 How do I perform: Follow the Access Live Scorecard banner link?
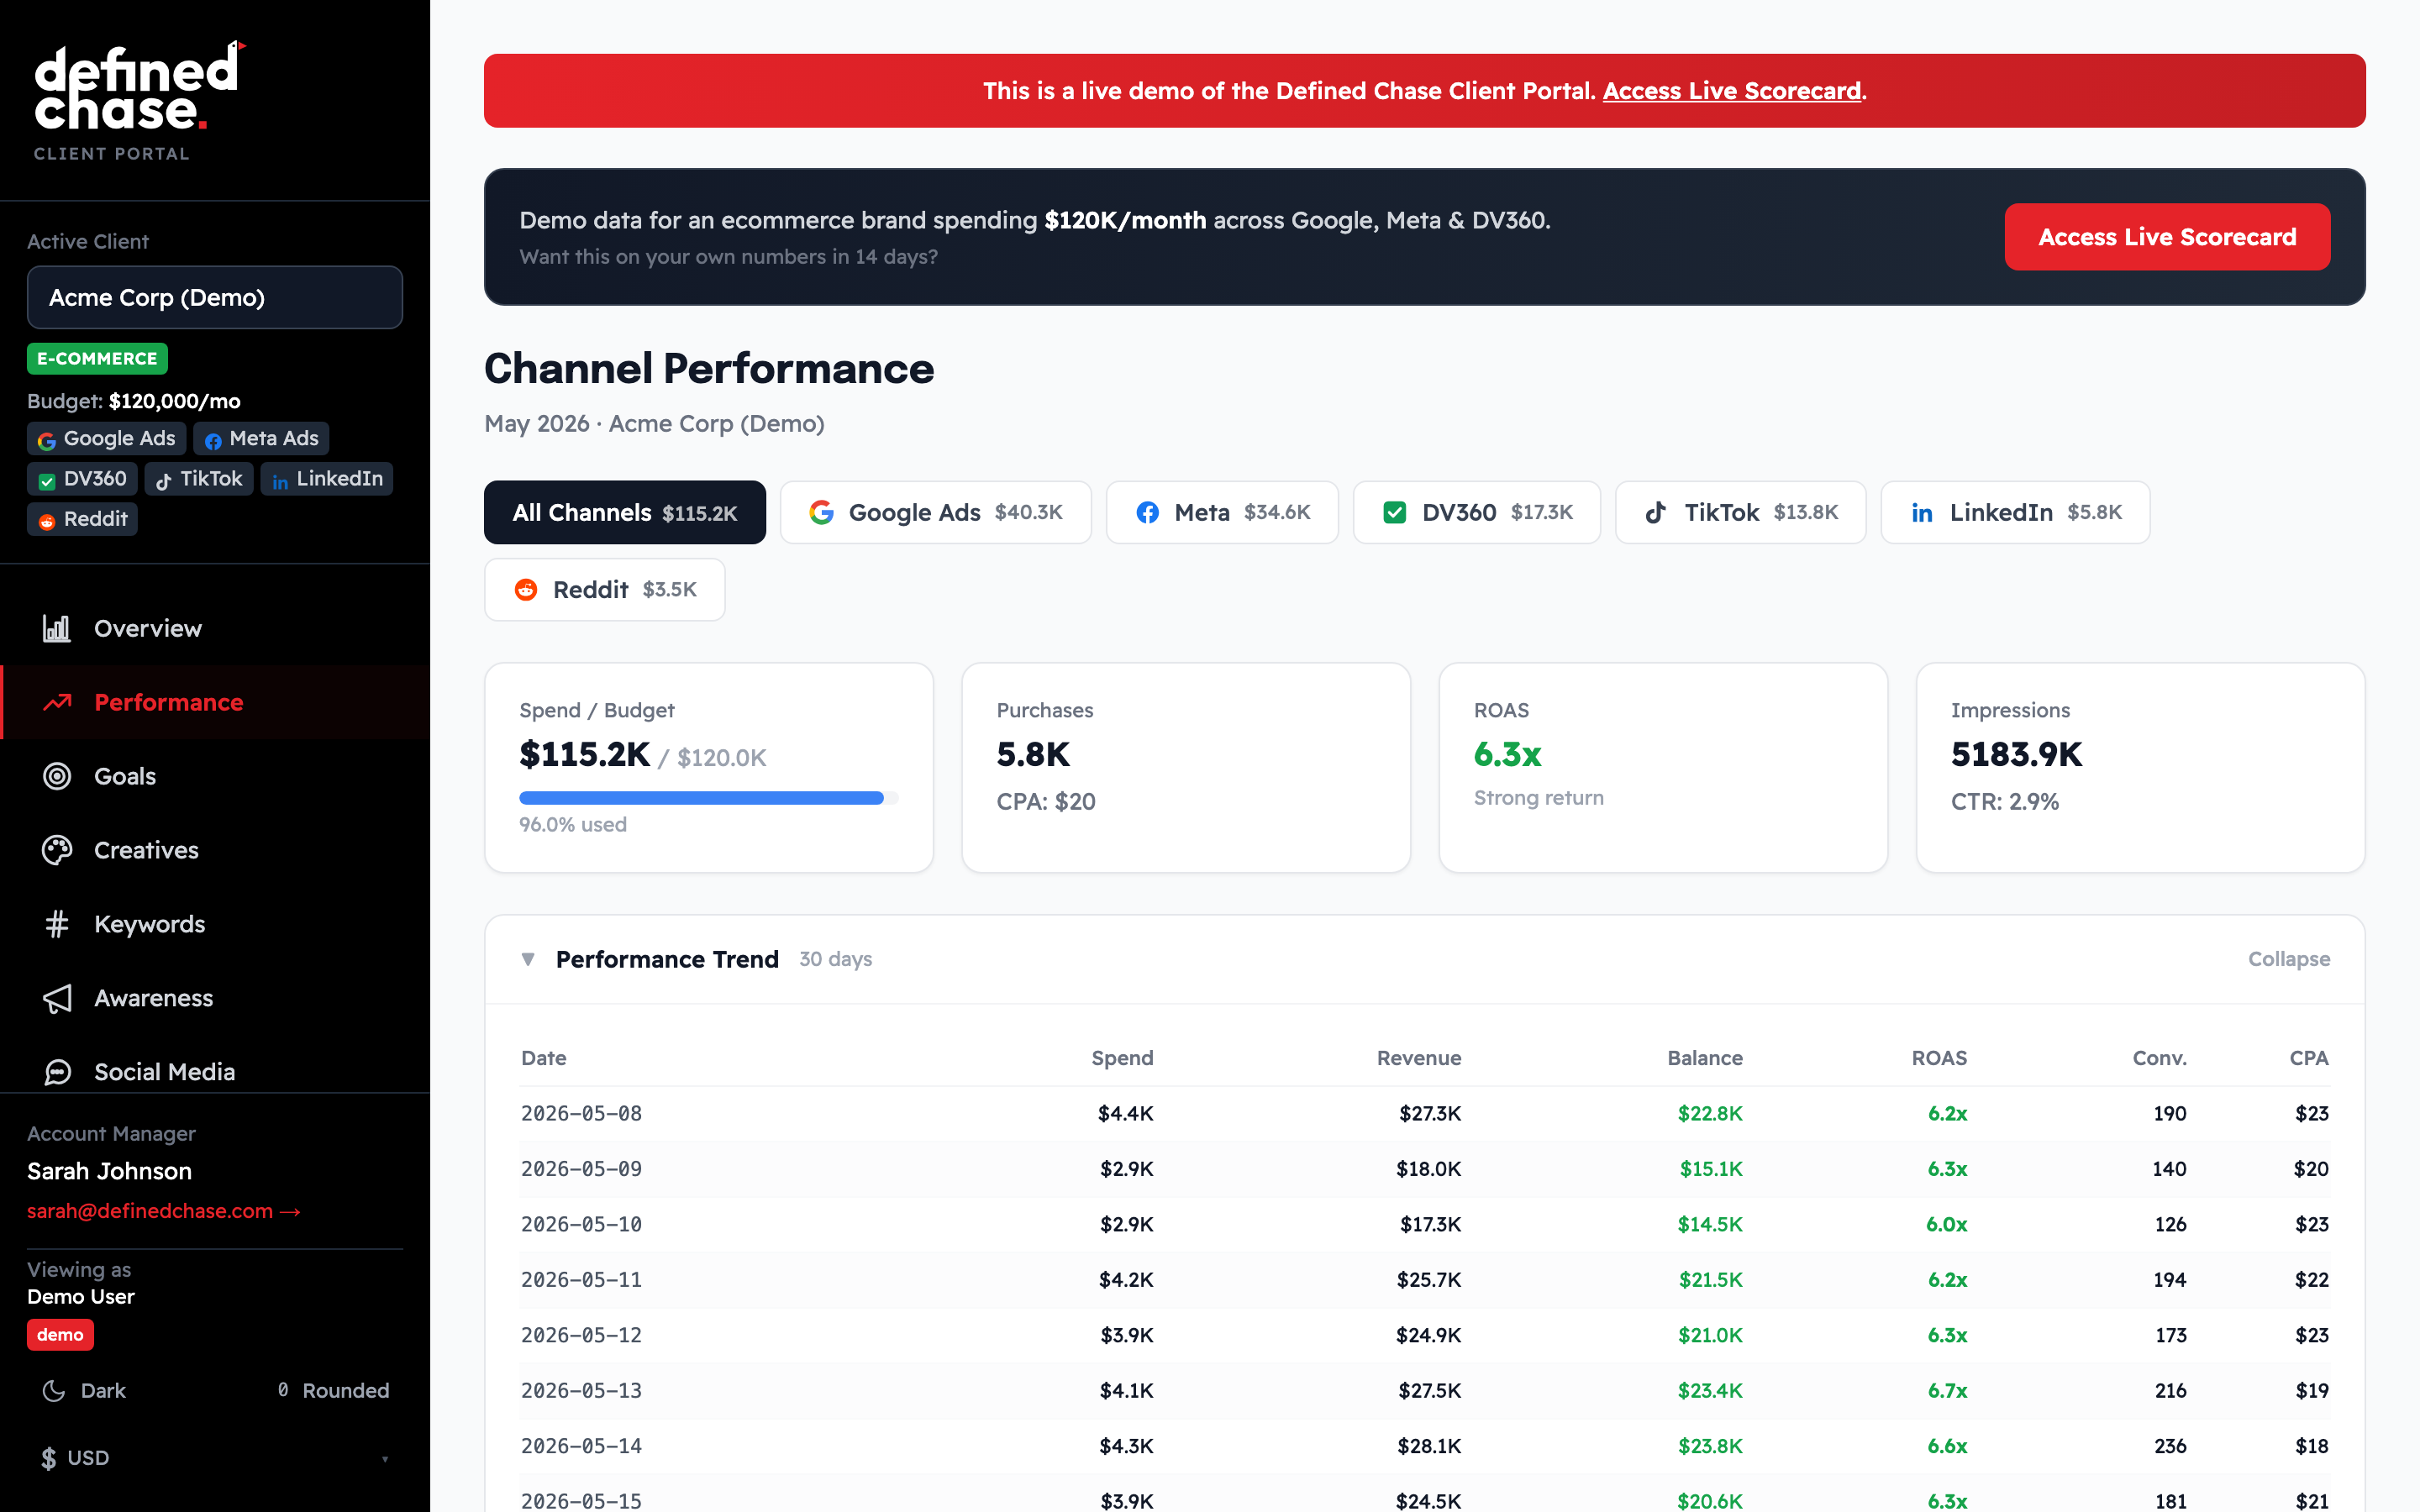click(x=1731, y=91)
